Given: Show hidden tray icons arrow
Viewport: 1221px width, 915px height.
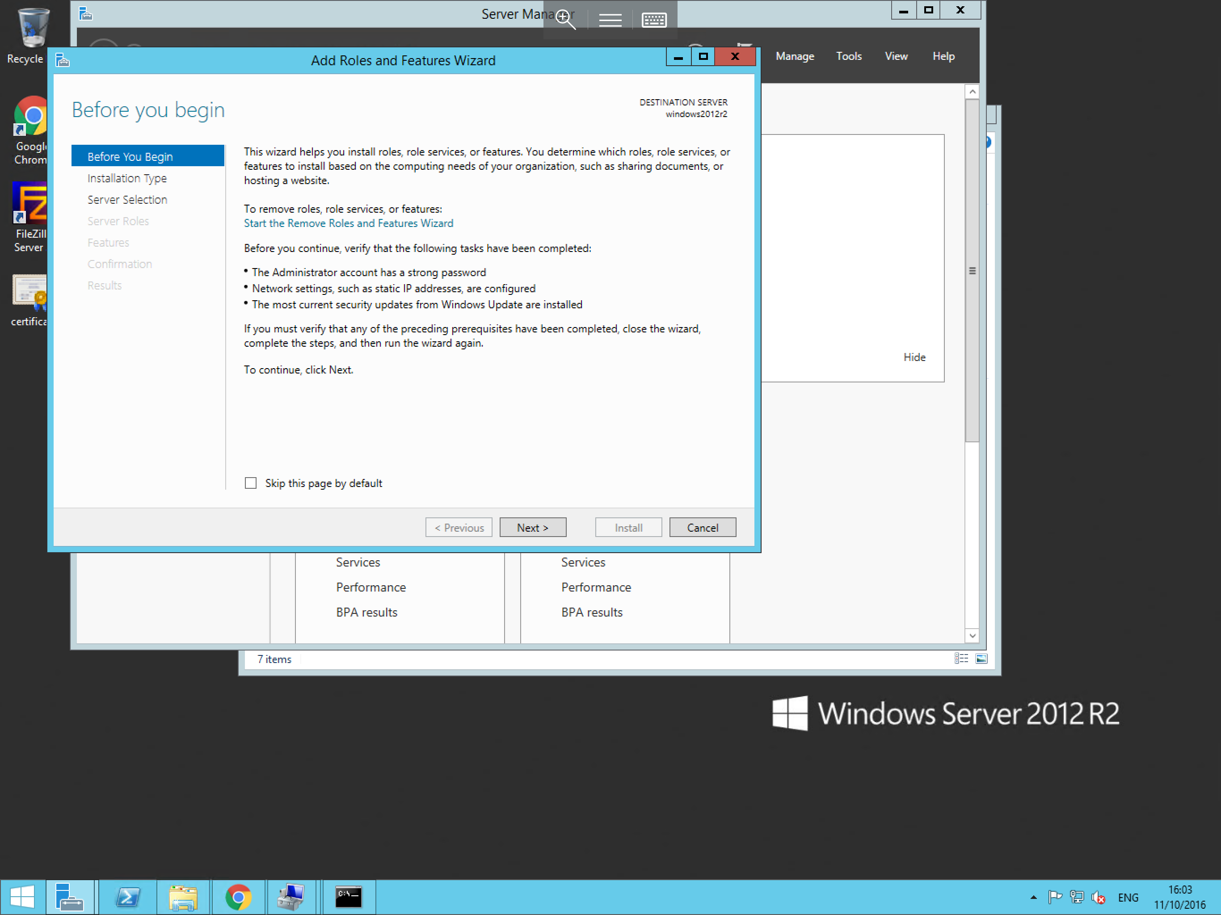Looking at the screenshot, I should point(1033,897).
